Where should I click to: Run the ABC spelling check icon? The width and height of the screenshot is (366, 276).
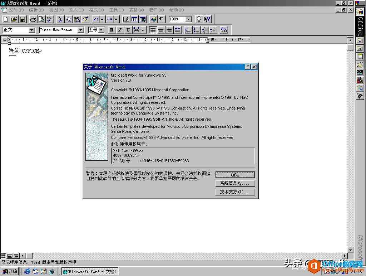click(x=49, y=19)
